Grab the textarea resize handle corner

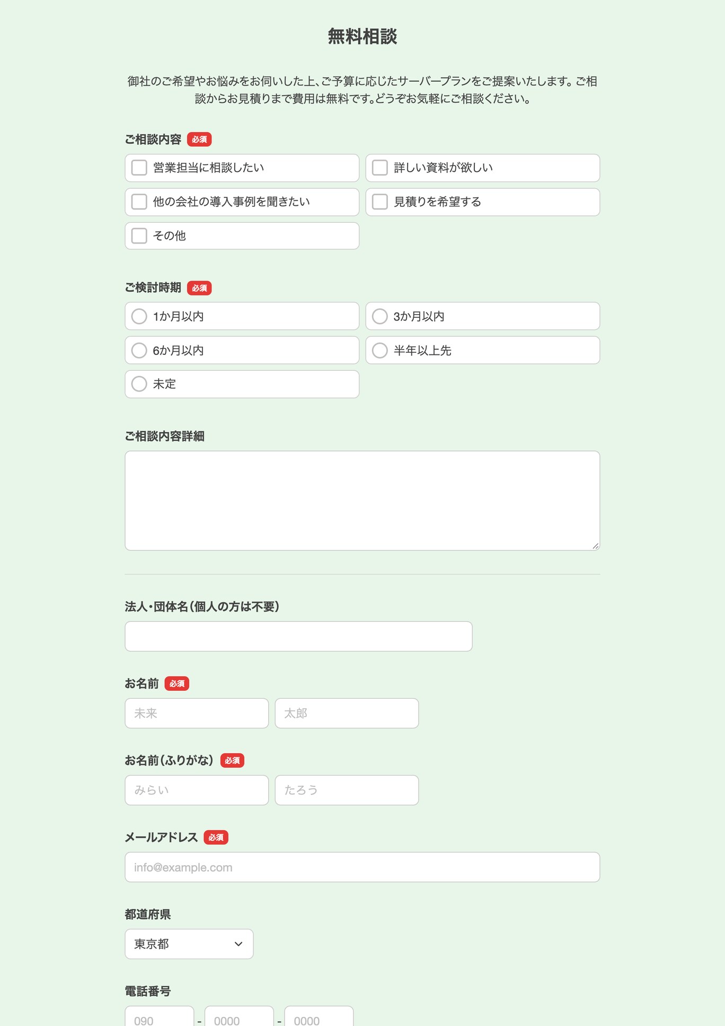[x=596, y=546]
